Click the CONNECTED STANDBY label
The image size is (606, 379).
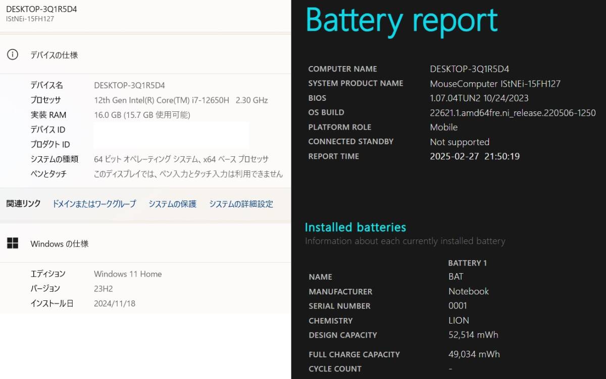[351, 142]
